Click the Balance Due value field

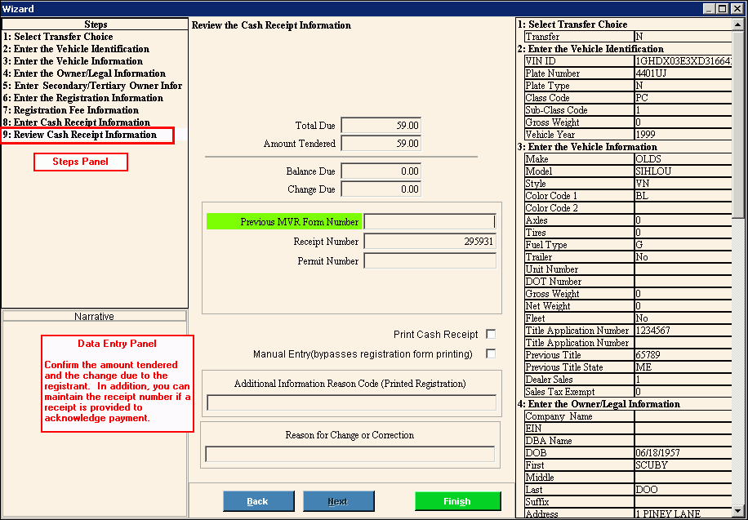[381, 171]
